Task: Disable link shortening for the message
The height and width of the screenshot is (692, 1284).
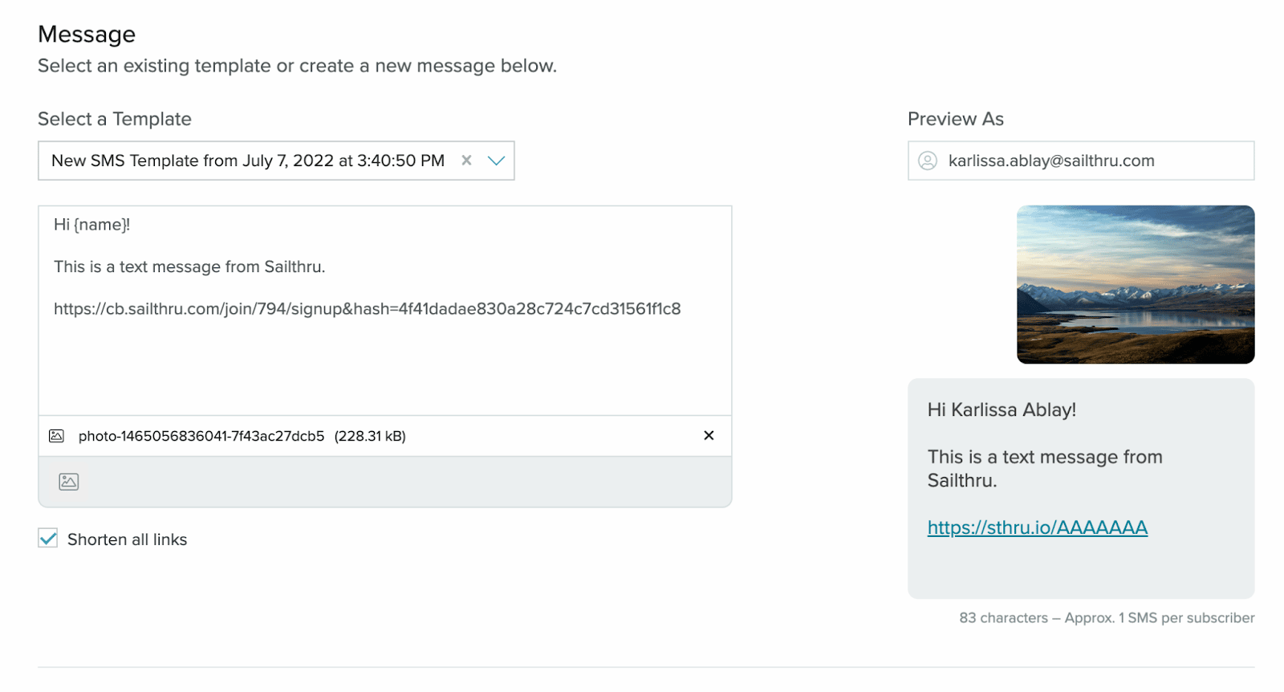Action: 47,539
